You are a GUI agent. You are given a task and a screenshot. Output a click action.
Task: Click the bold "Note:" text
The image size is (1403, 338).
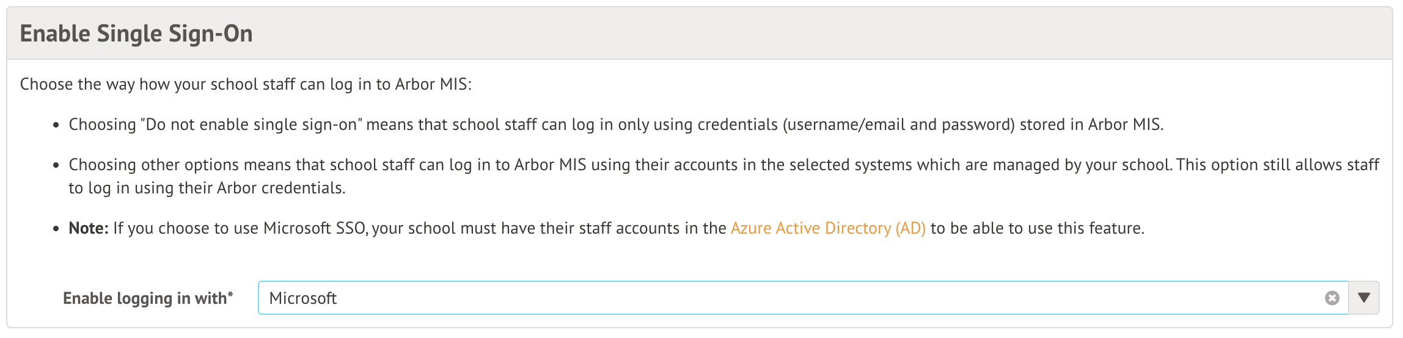click(x=89, y=228)
